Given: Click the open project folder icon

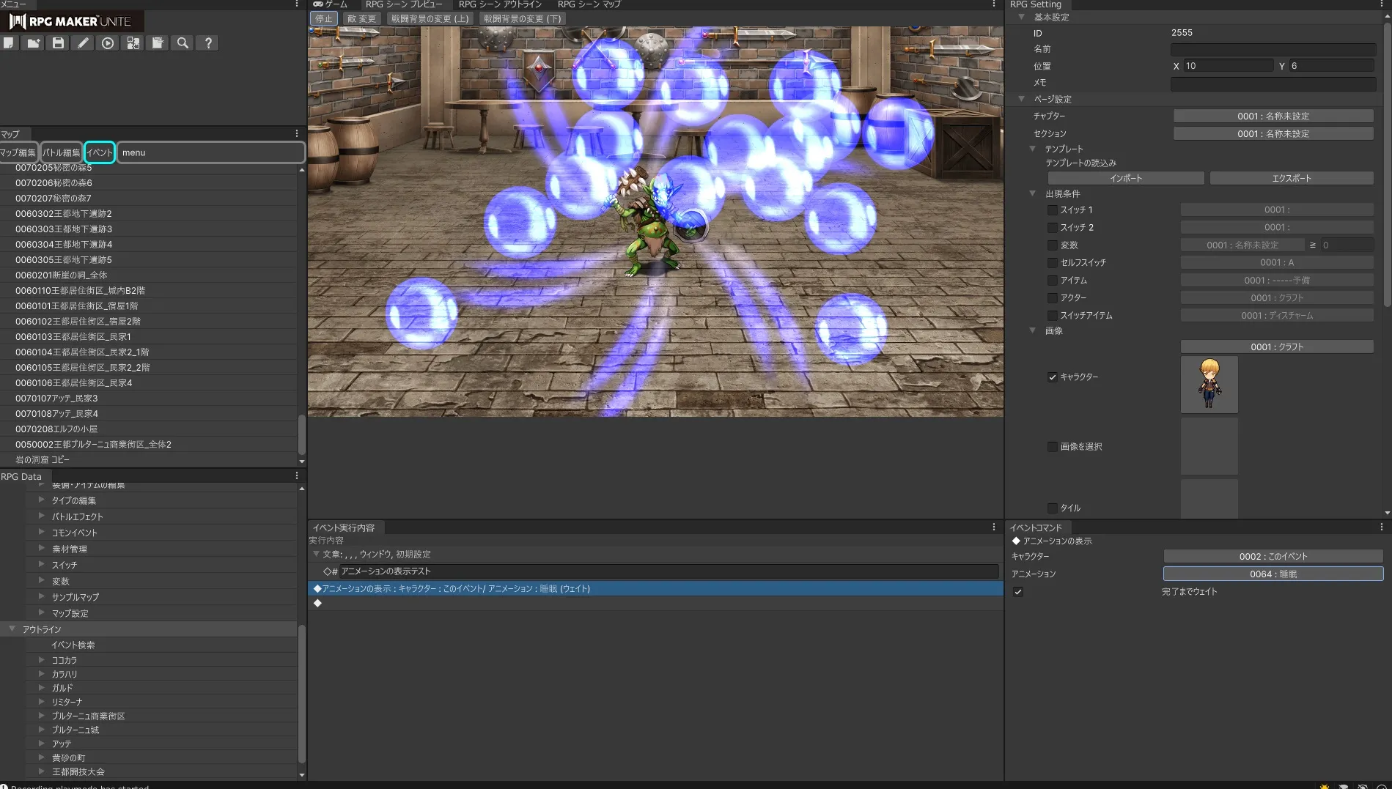Looking at the screenshot, I should click(x=34, y=43).
